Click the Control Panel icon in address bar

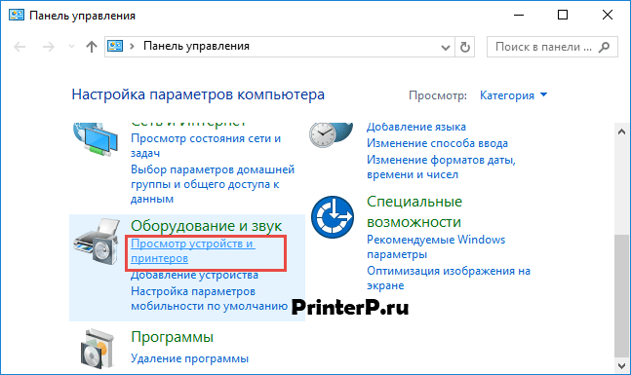[x=115, y=46]
